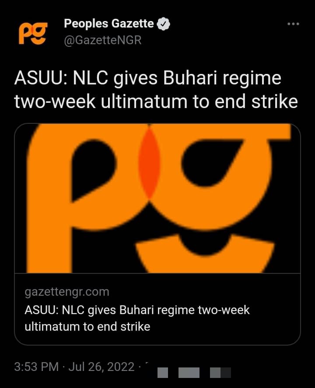The image size is (315, 388).
Task: Tap the orange letter p in the card image
Action: point(84,198)
